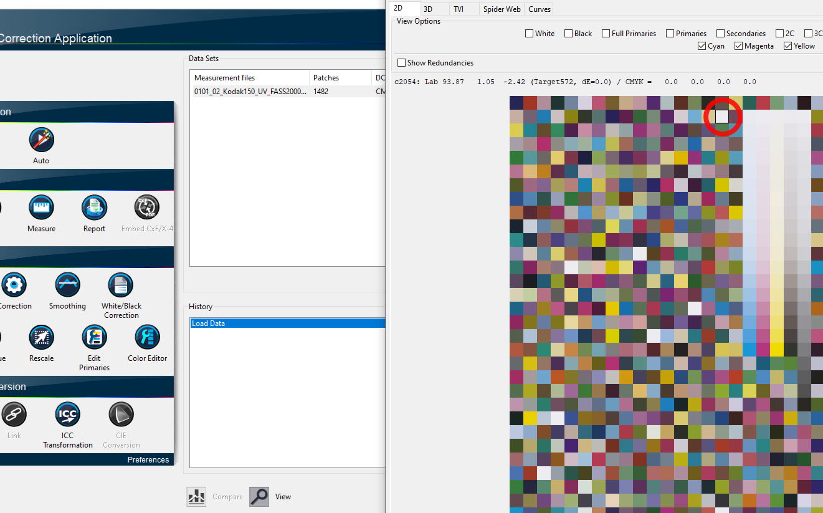Select the black-outlined white patch in chart
The image size is (823, 513).
point(722,117)
